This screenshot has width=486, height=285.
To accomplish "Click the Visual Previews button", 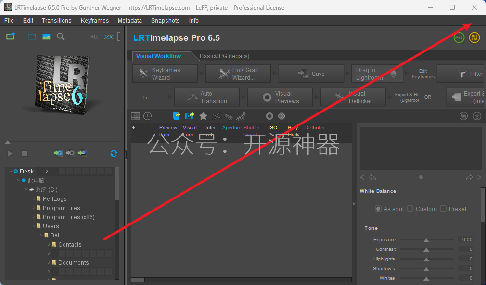I will (x=280, y=97).
